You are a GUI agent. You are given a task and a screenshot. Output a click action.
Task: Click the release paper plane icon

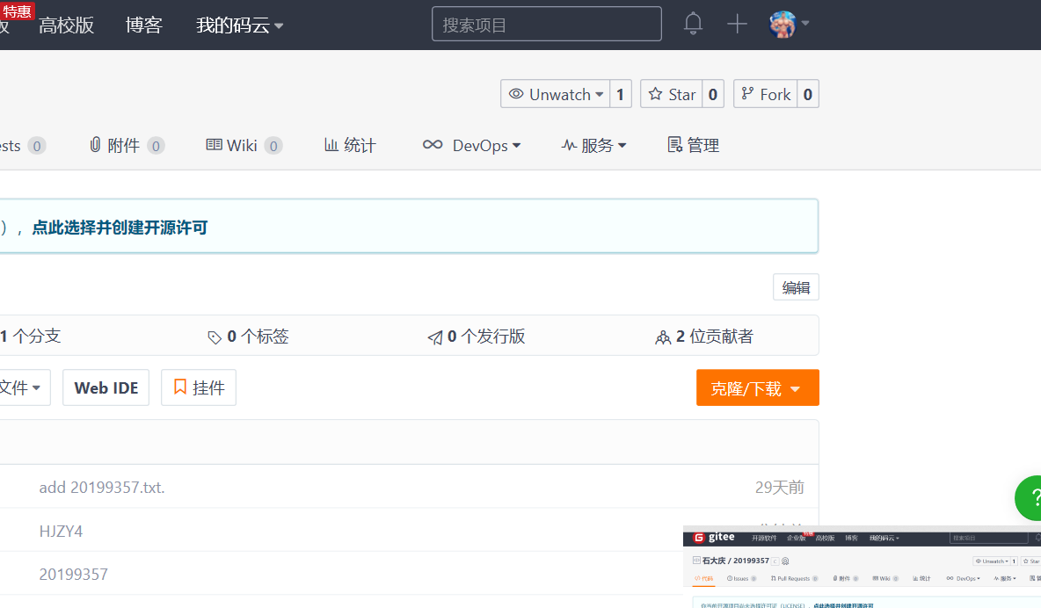[435, 338]
